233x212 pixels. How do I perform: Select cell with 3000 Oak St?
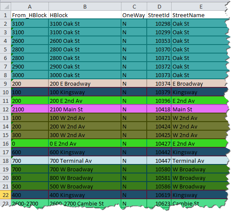85,75
